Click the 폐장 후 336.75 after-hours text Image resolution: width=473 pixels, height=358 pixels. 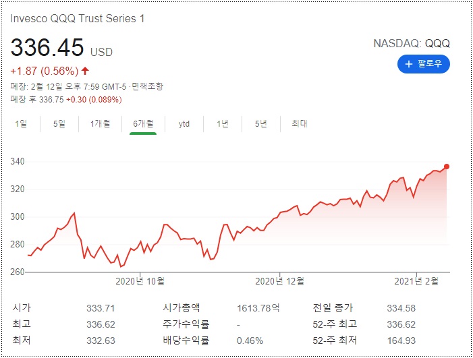point(37,100)
